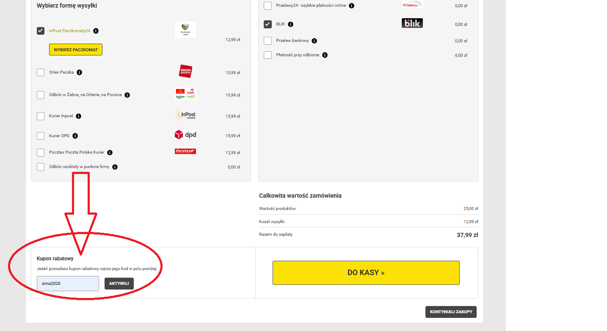Uncheck the BLIK payment checkbox
This screenshot has width=607, height=331.
[x=268, y=24]
